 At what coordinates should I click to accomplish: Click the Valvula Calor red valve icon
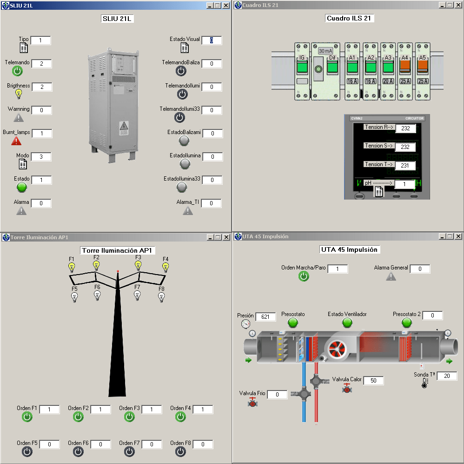[x=347, y=388]
